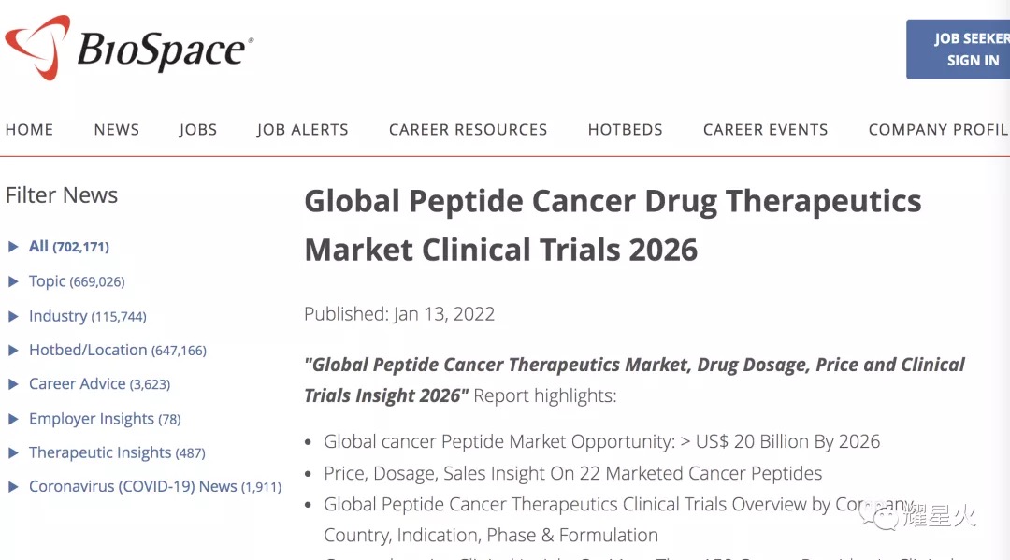Go to the NEWS menu item

pyautogui.click(x=117, y=129)
